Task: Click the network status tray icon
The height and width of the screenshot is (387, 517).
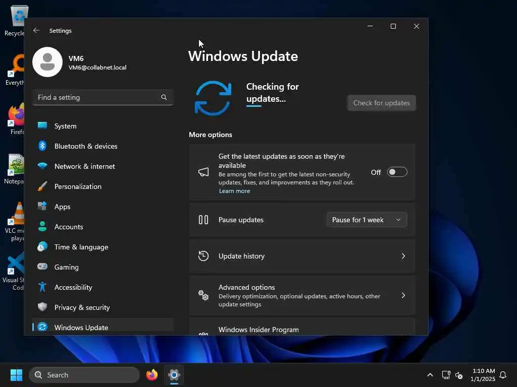Action: (x=446, y=375)
